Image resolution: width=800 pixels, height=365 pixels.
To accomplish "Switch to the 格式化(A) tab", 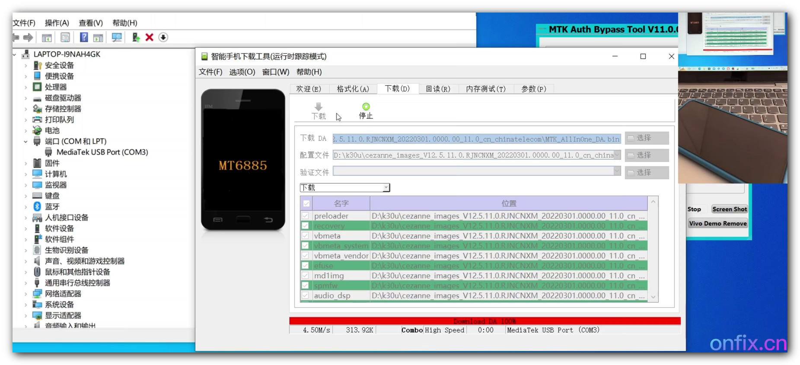I will pos(353,89).
